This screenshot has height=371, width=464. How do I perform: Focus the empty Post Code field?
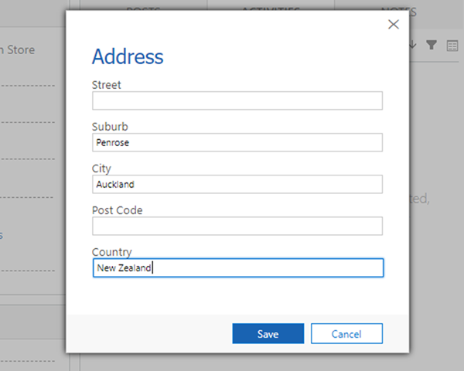pyautogui.click(x=237, y=226)
